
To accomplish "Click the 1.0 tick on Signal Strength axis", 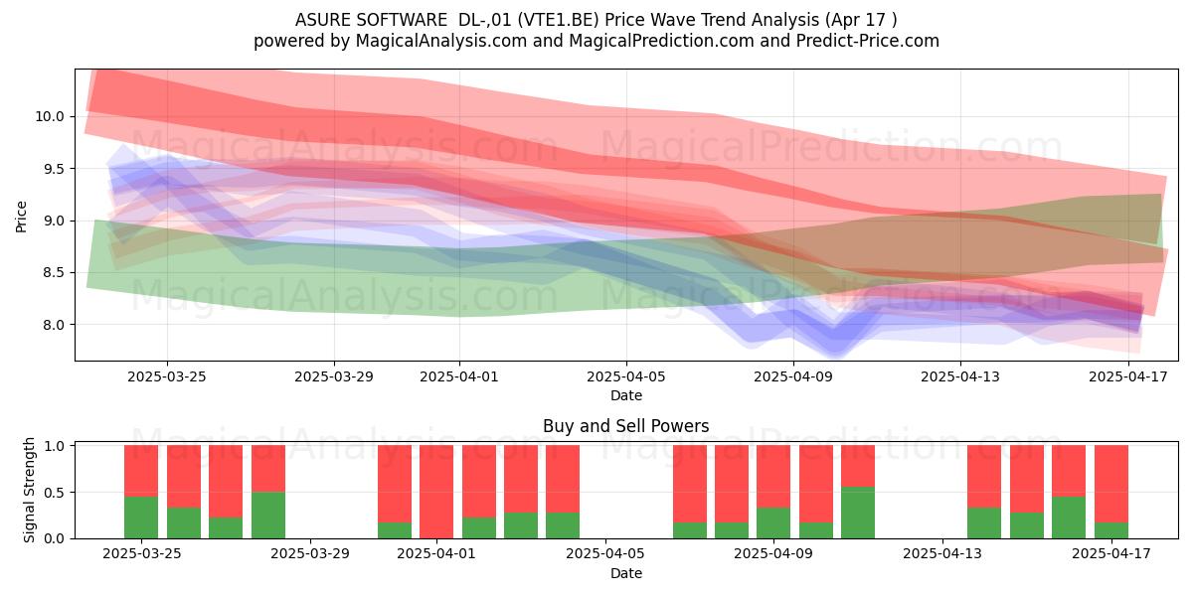I will pyautogui.click(x=54, y=446).
